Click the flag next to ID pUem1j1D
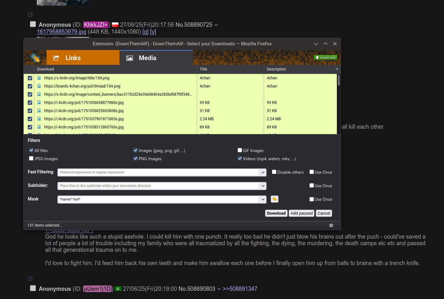This screenshot has width=444, height=299. tap(118, 289)
